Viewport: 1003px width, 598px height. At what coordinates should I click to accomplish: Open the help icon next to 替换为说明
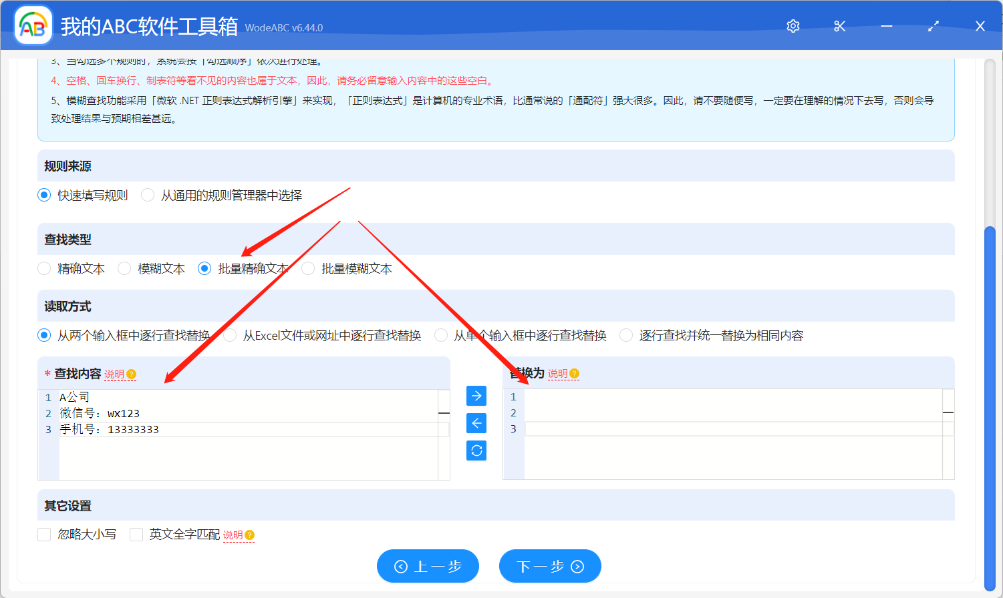575,374
